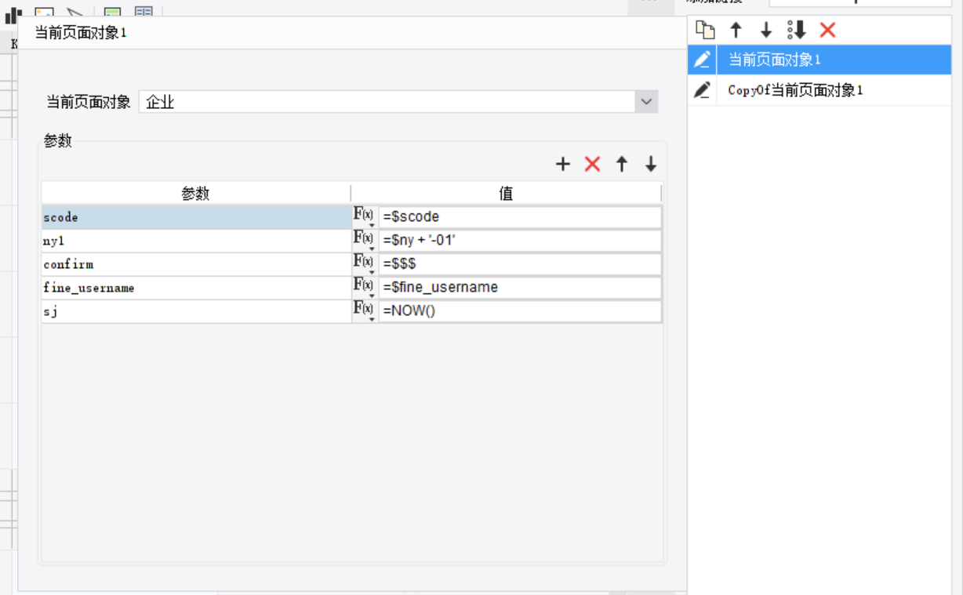This screenshot has height=595, width=963.
Task: Insert a chart from the top toolbar
Action: (13, 14)
